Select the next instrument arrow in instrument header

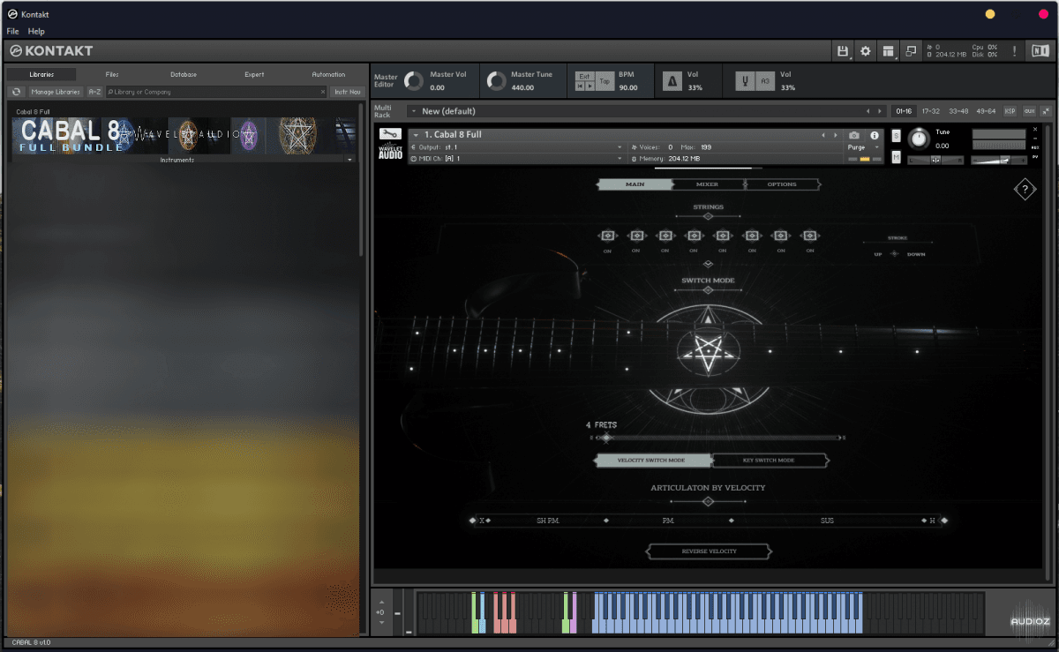pyautogui.click(x=836, y=135)
